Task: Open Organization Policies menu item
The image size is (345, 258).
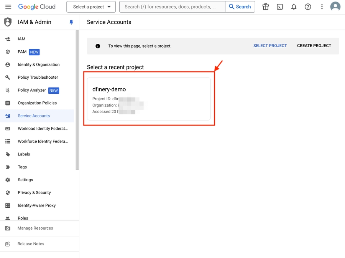Action: (37, 103)
